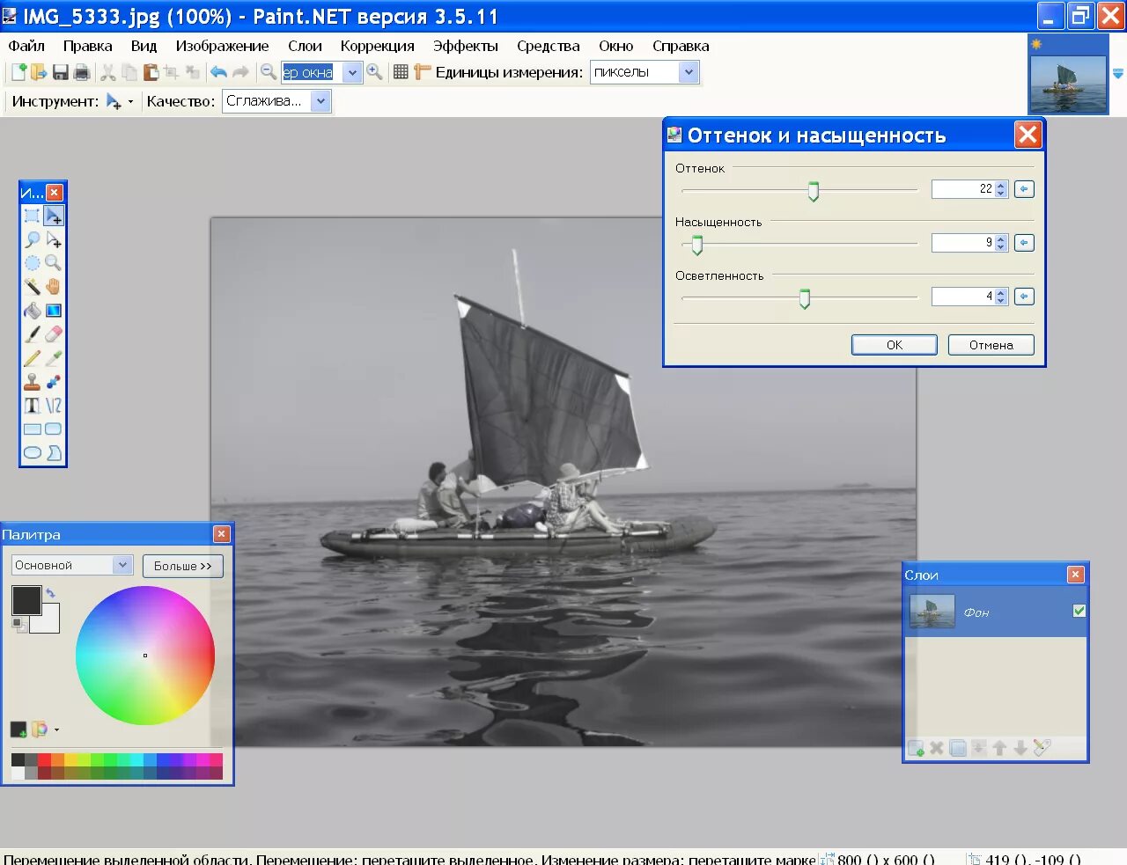Select the Magic Wand tool
1127x865 pixels.
[x=32, y=287]
